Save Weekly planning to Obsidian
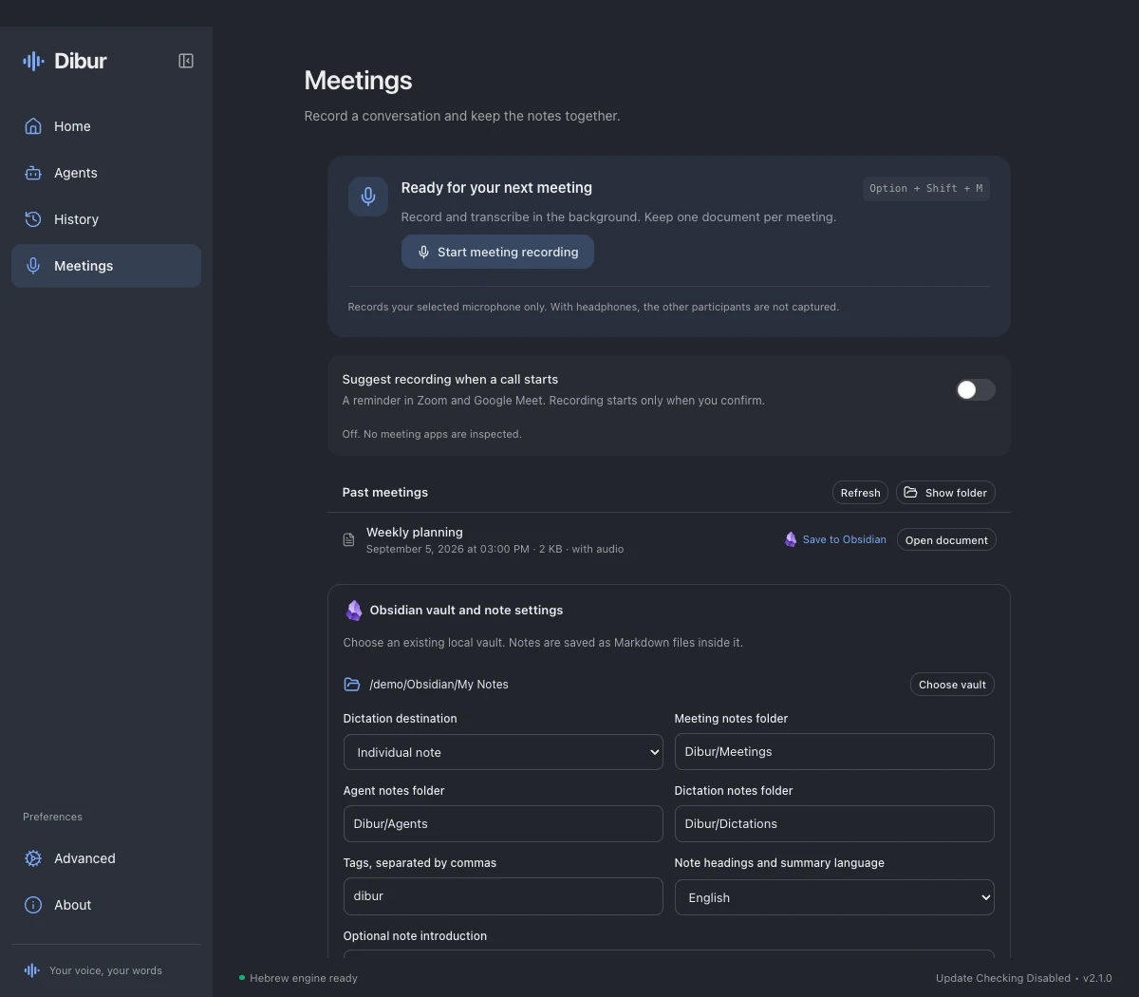The width and height of the screenshot is (1139, 997). click(835, 539)
